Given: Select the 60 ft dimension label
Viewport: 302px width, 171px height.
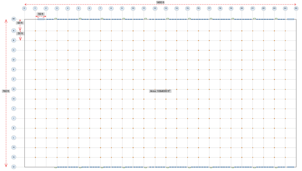Looking at the screenshot, I should pyautogui.click(x=20, y=23).
